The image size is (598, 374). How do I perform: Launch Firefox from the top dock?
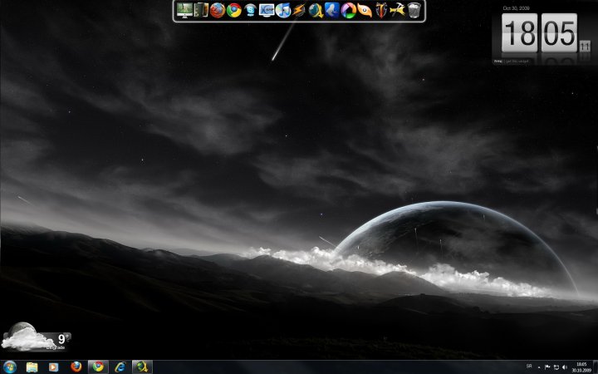point(218,10)
